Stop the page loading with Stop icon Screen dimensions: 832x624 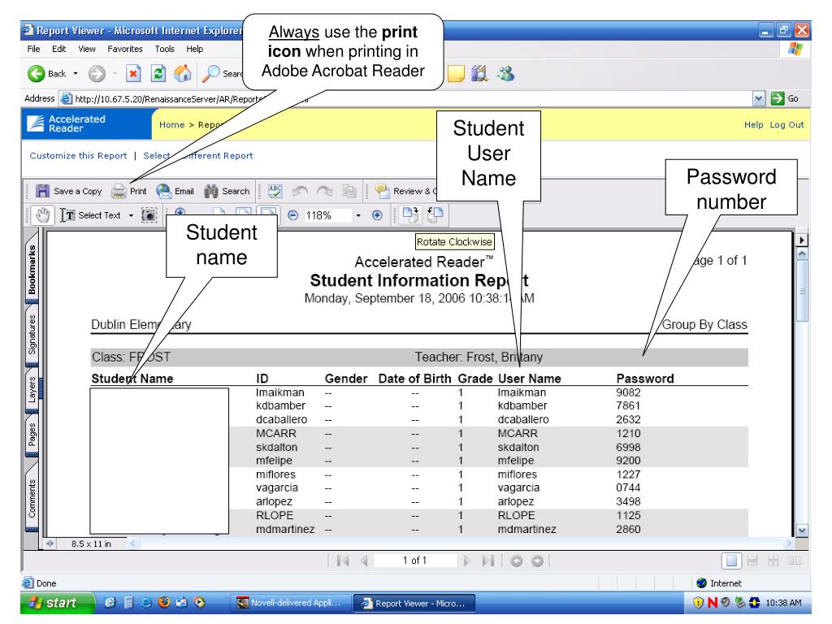tap(133, 74)
